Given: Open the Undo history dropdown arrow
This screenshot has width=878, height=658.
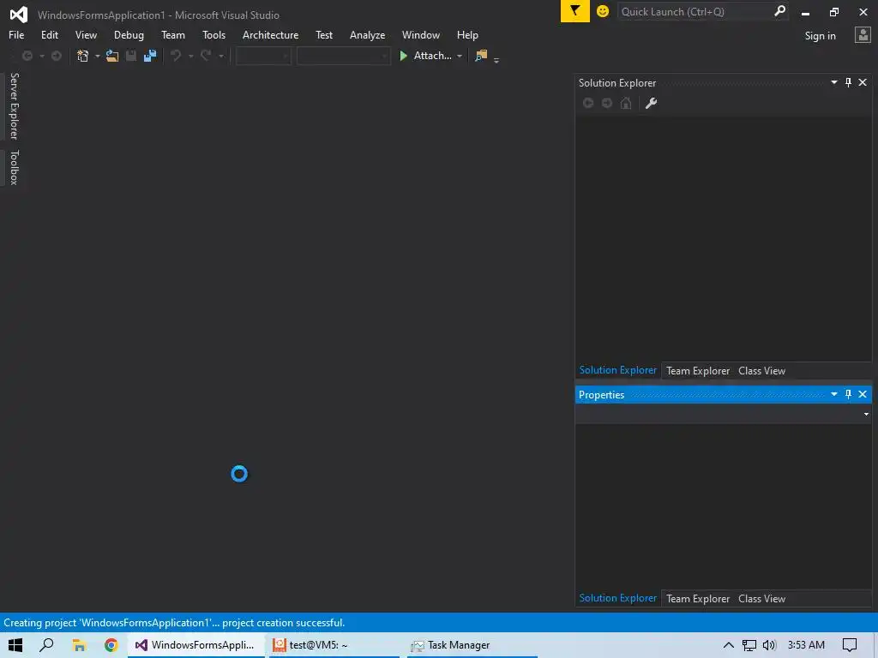Looking at the screenshot, I should [x=191, y=56].
